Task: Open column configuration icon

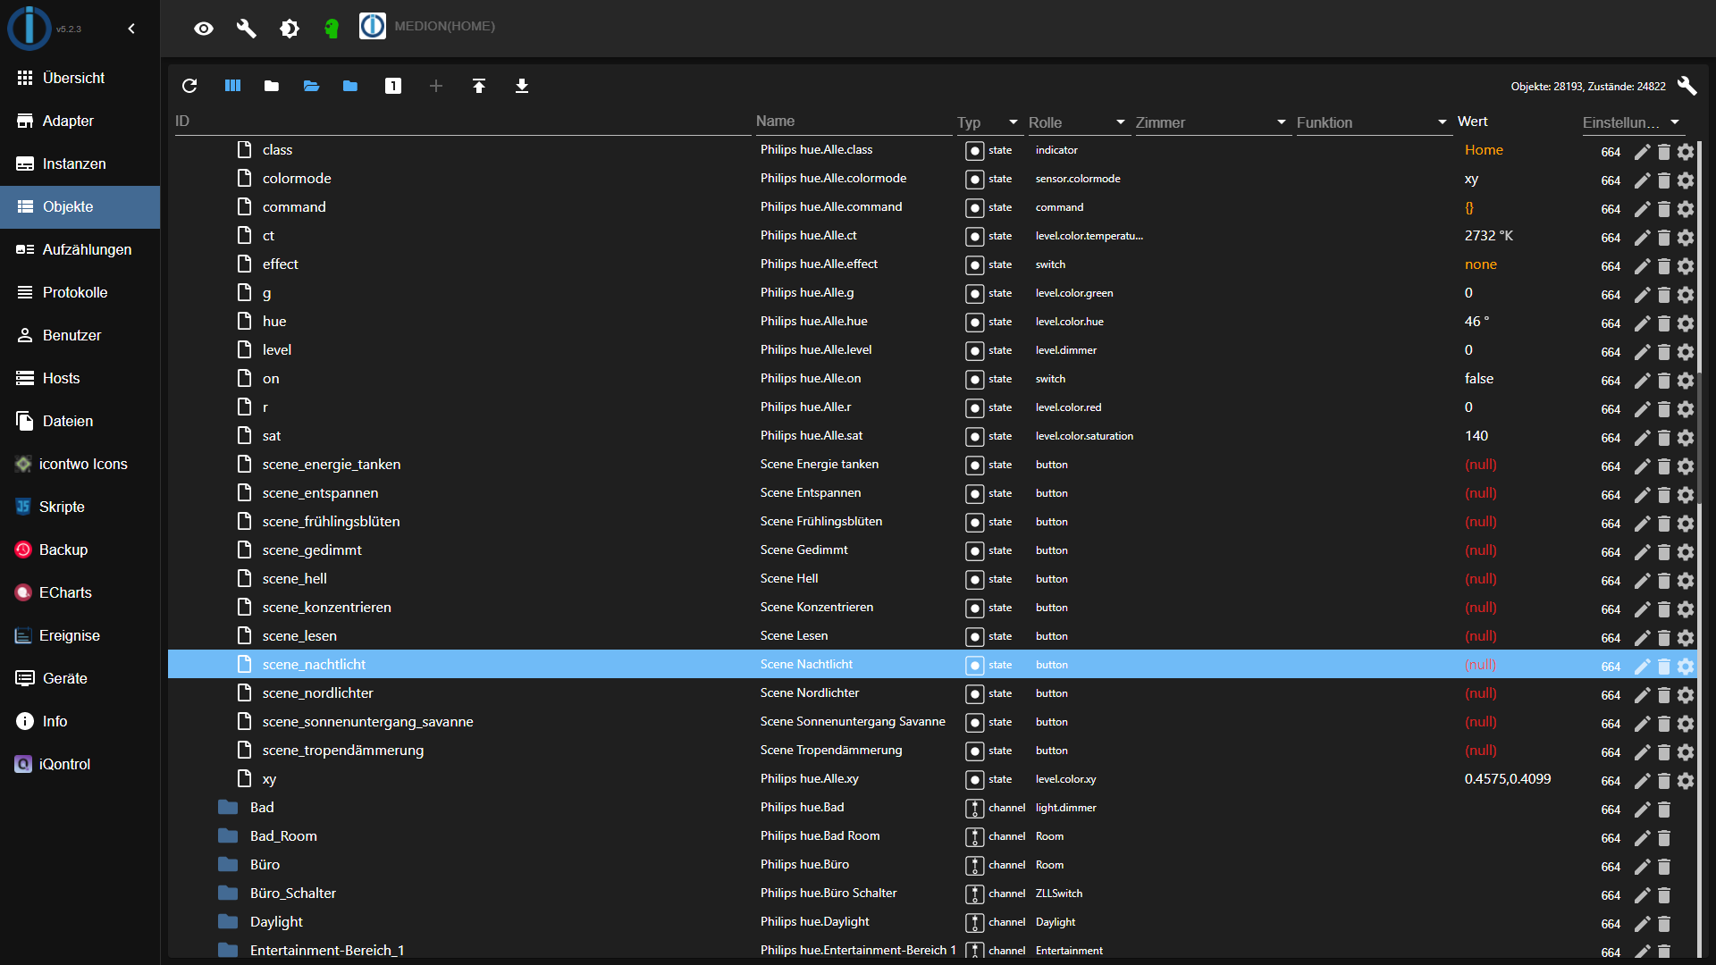Action: coord(232,86)
